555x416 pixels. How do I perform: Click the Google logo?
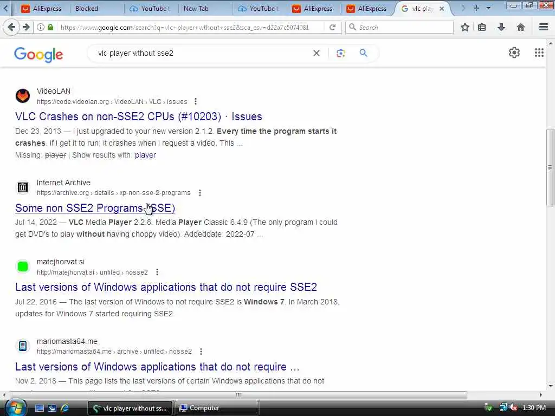pyautogui.click(x=38, y=55)
